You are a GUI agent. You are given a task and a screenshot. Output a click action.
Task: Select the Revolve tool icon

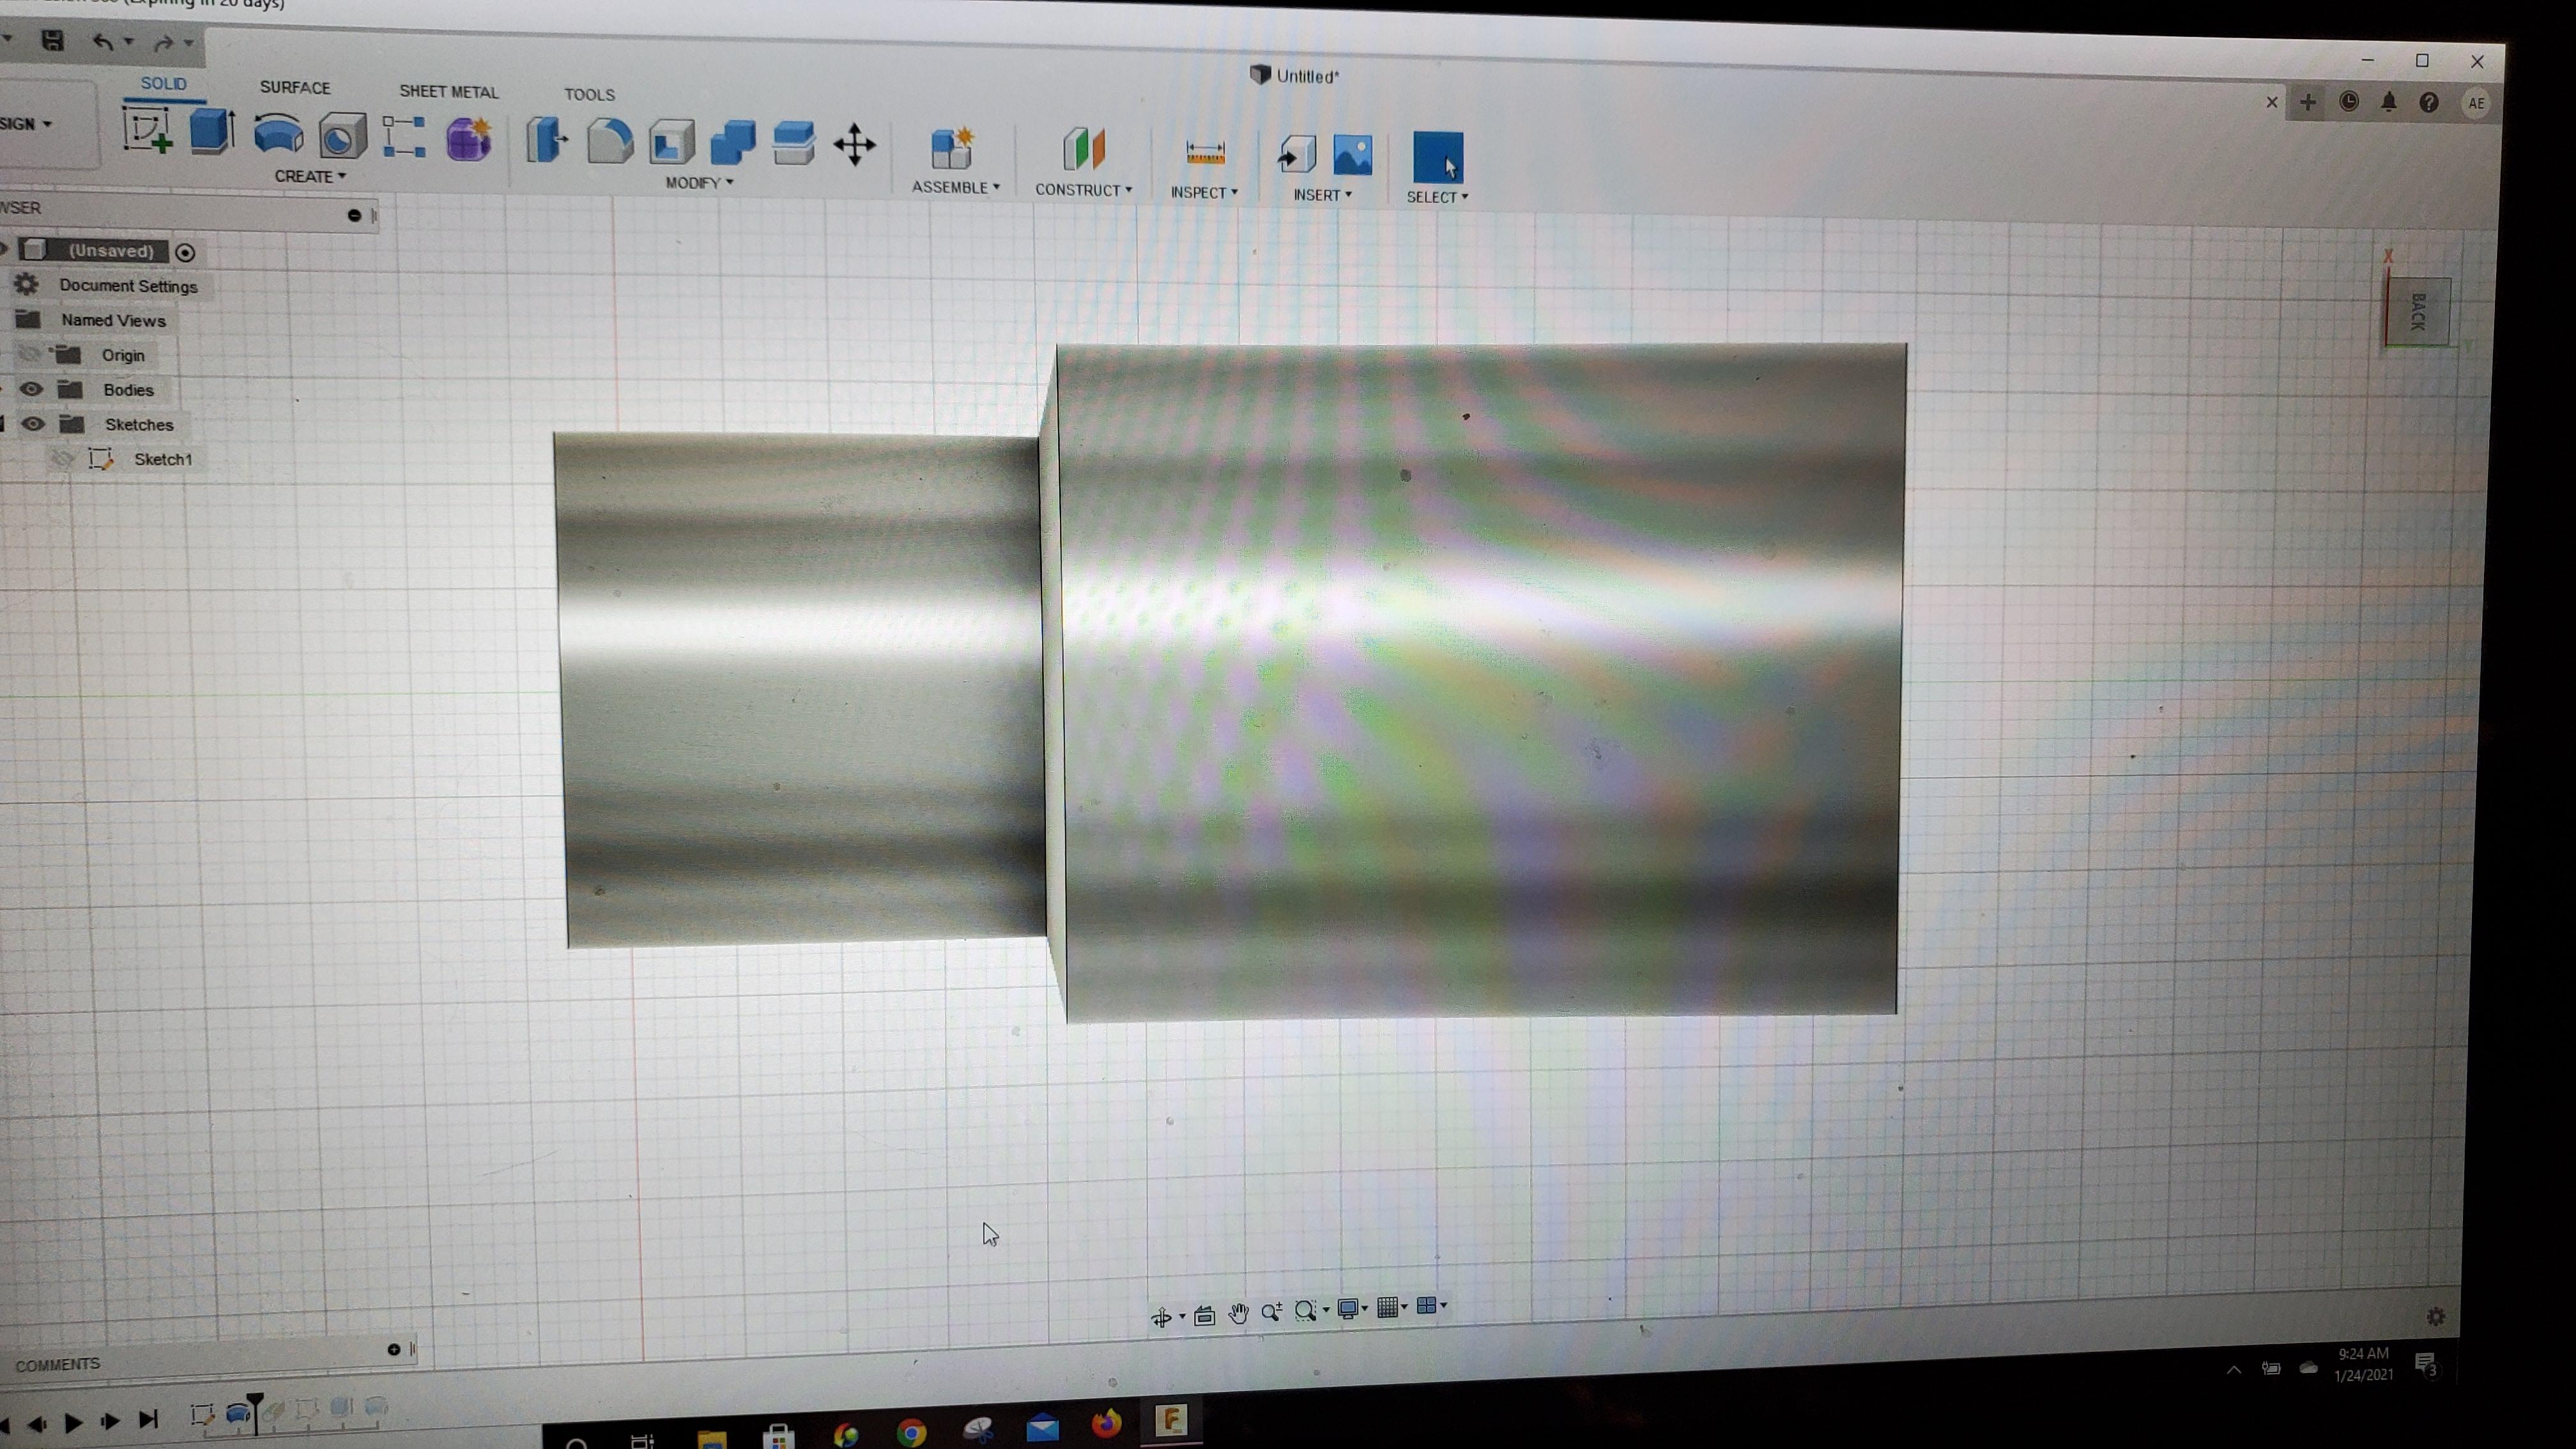tap(277, 134)
